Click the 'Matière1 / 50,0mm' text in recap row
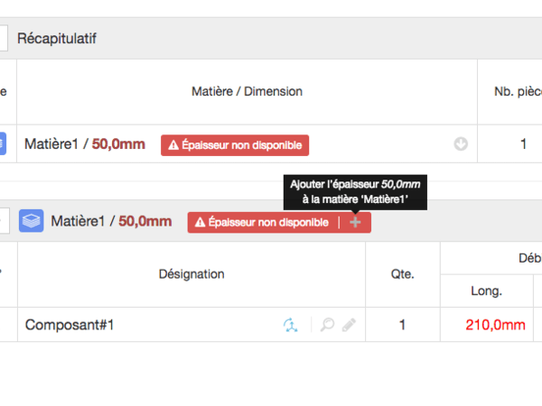542x406 pixels. point(84,144)
